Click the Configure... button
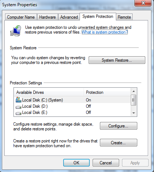 tap(118, 126)
